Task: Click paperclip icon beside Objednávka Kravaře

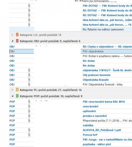Action: 29,80
